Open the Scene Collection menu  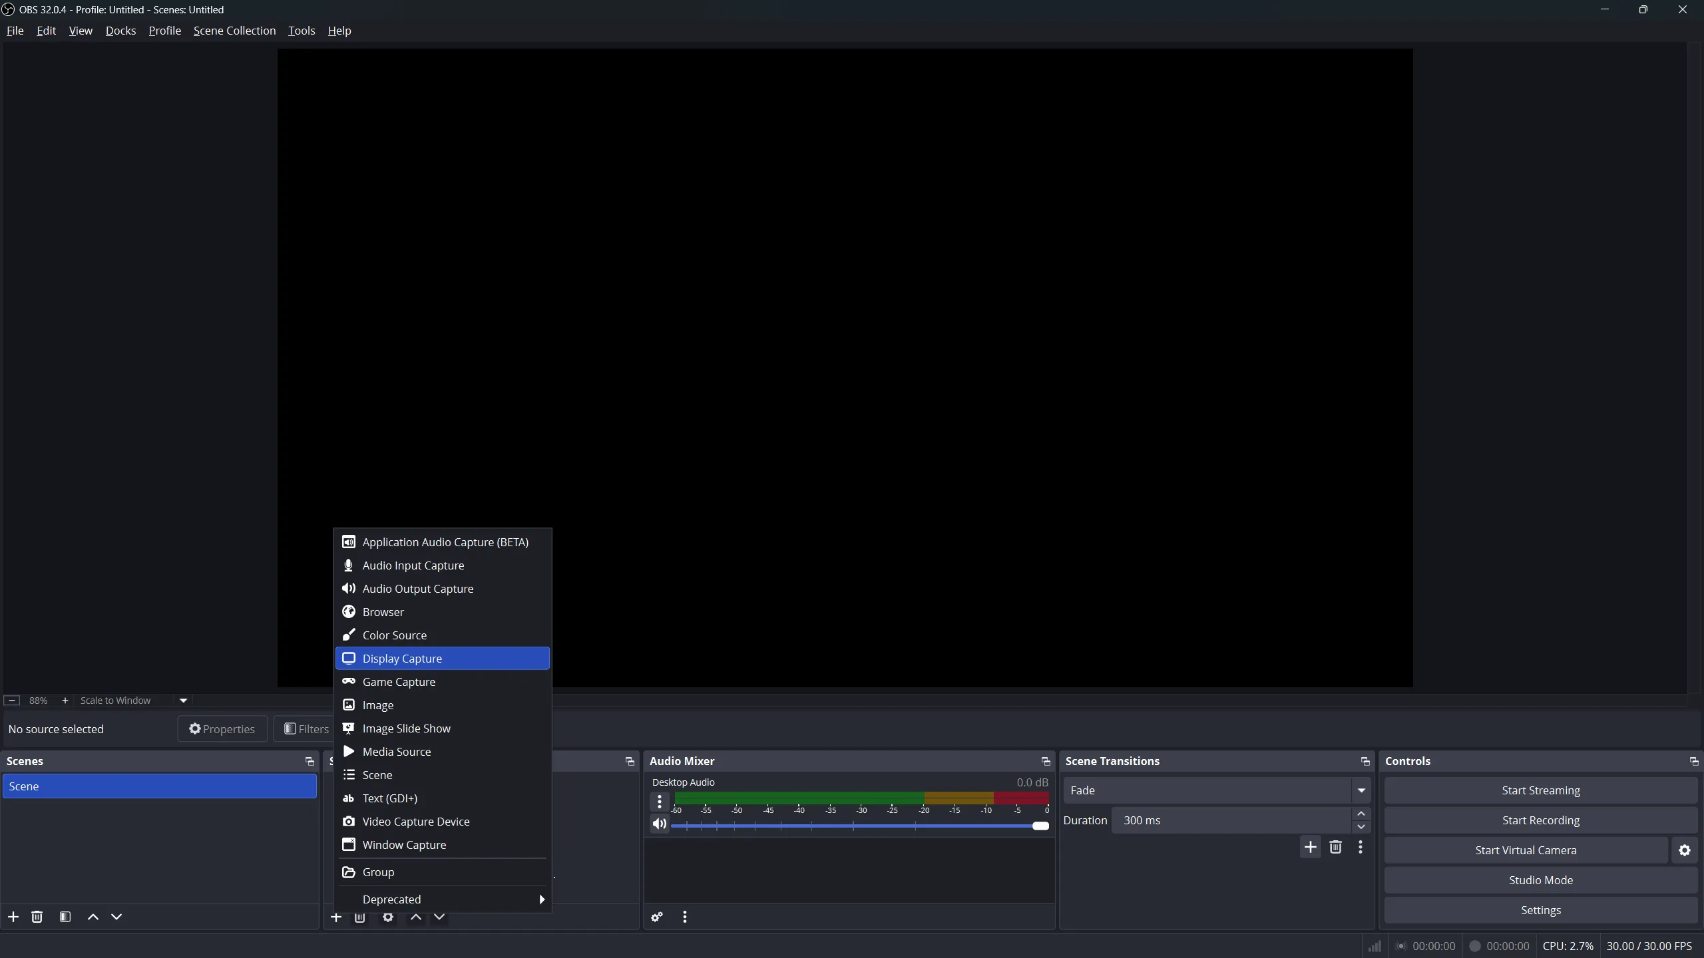point(234,31)
